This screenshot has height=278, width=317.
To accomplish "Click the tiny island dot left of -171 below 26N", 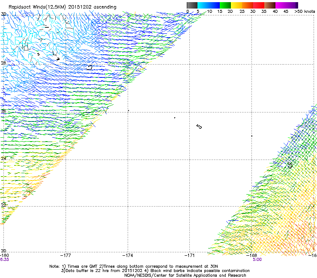I will (x=175, y=118).
